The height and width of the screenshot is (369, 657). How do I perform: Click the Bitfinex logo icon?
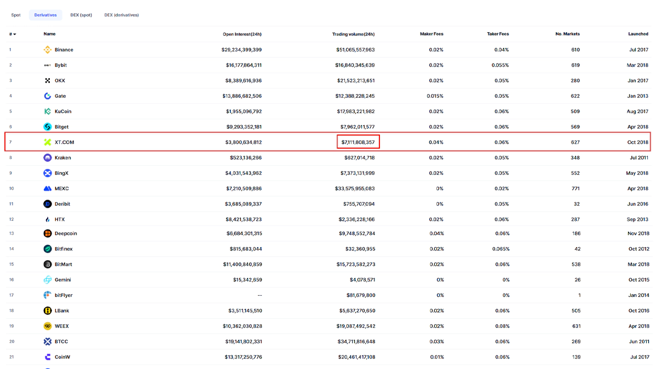(x=48, y=249)
